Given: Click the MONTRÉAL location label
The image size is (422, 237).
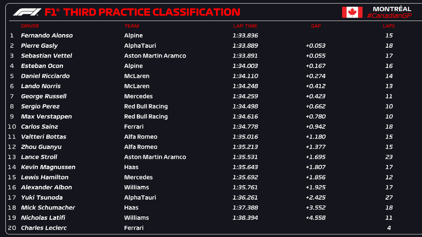Looking at the screenshot, I should coord(392,9).
